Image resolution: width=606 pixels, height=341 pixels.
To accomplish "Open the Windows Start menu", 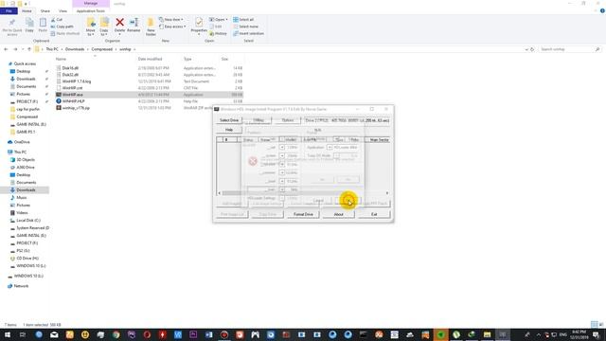I will click(8, 334).
